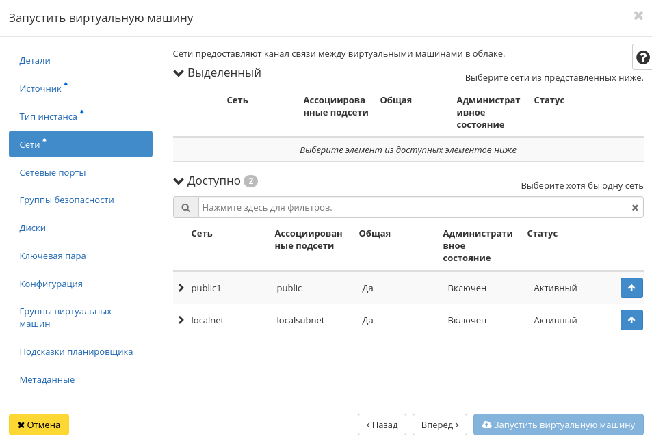Collapse the Выделенный section

point(179,73)
